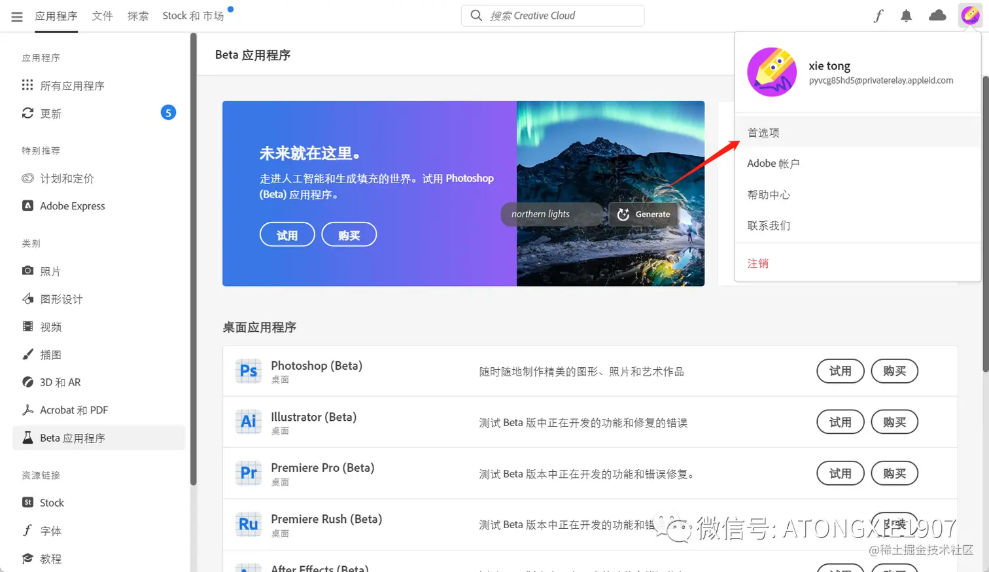Click the video film icon

[27, 326]
